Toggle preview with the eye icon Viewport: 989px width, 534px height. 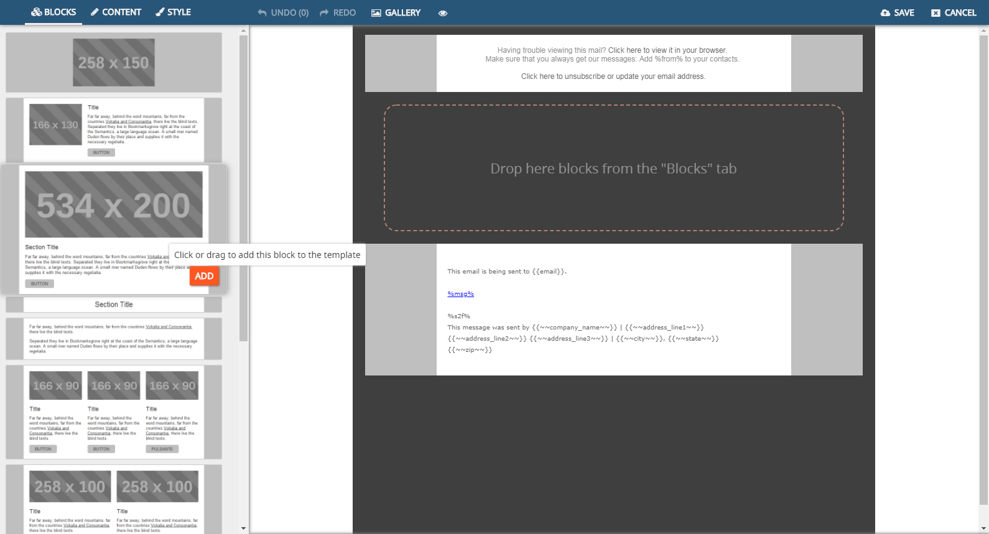pyautogui.click(x=443, y=13)
